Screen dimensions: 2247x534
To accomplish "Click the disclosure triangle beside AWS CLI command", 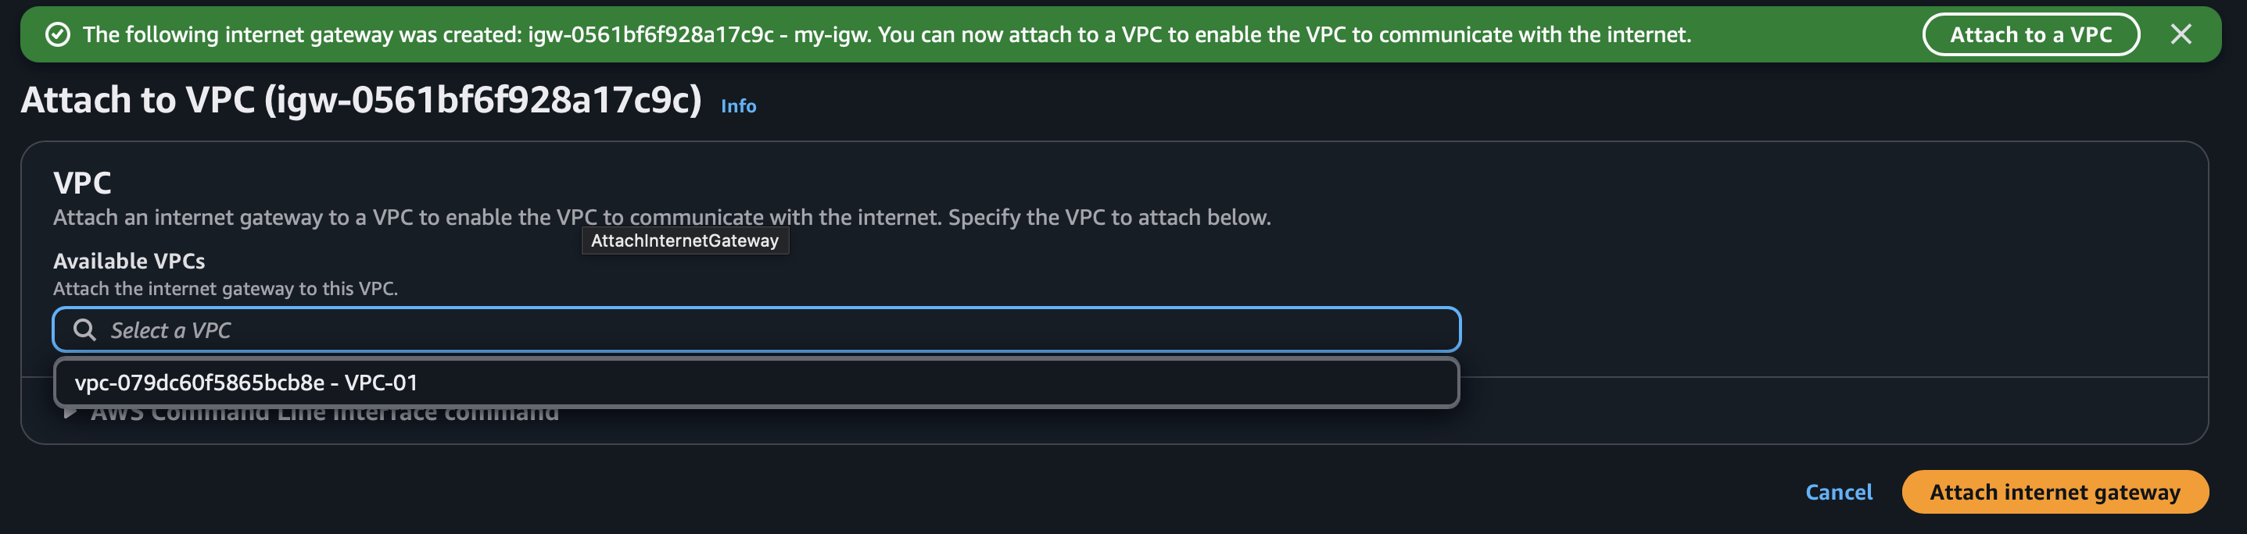I will (x=70, y=413).
